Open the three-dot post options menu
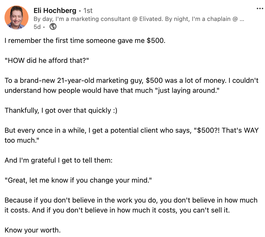The image size is (265, 237). [x=259, y=8]
